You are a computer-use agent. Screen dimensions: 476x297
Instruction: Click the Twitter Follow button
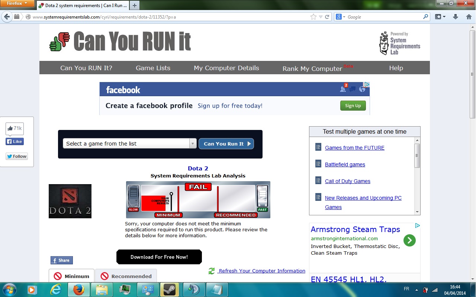coord(17,156)
